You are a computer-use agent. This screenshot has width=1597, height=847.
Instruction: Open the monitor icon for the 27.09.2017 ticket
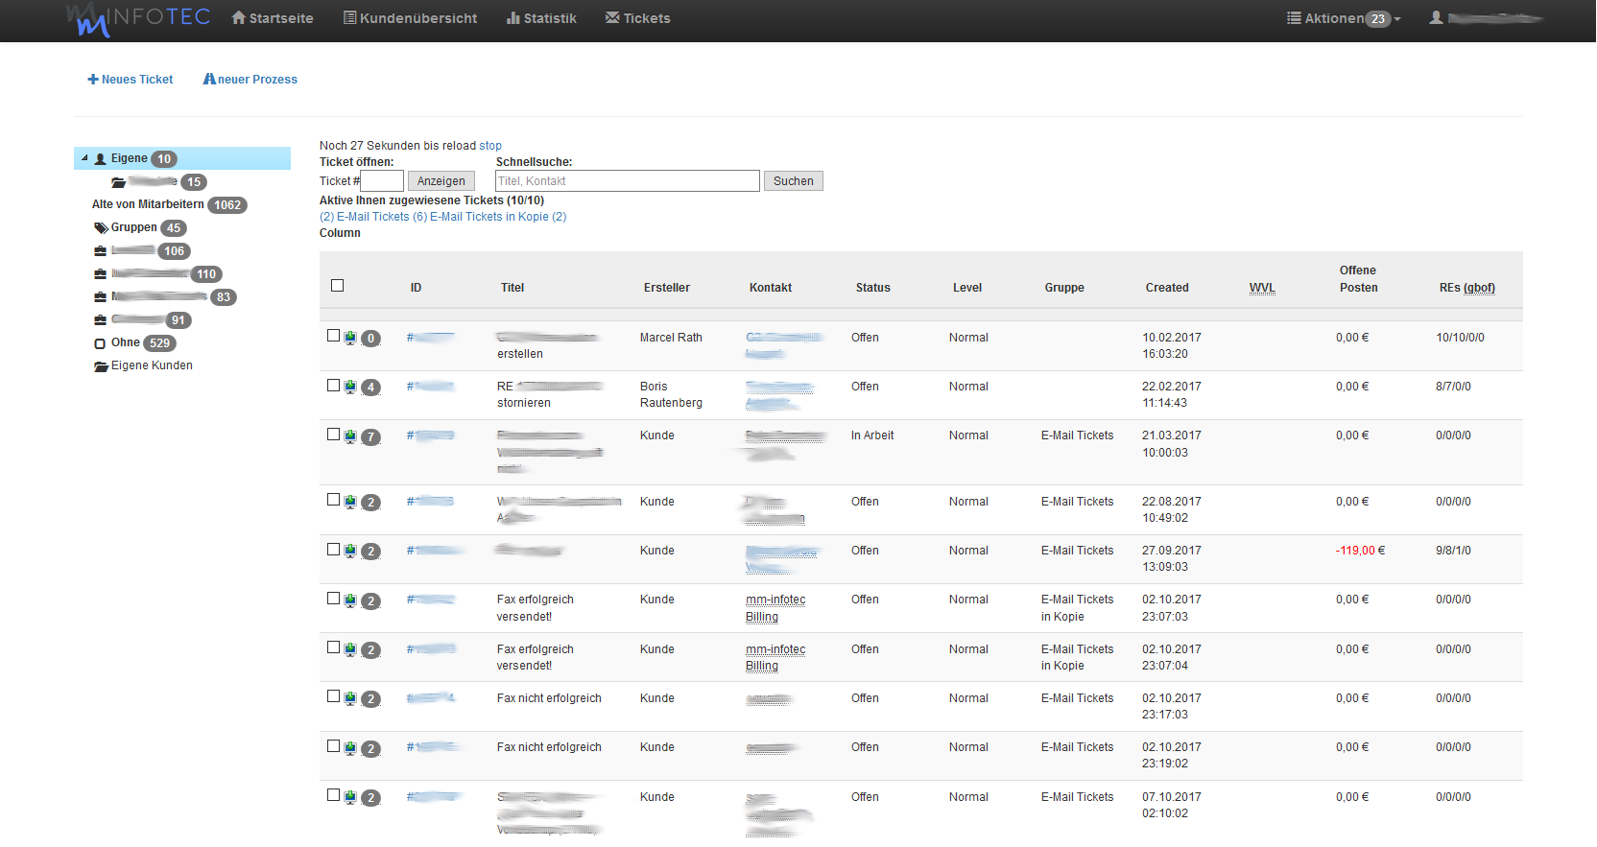click(x=350, y=551)
